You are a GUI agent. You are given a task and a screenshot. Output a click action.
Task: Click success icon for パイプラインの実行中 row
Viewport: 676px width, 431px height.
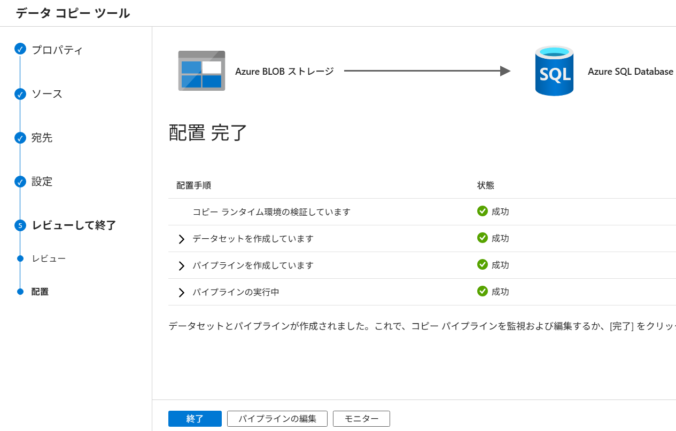coord(483,291)
